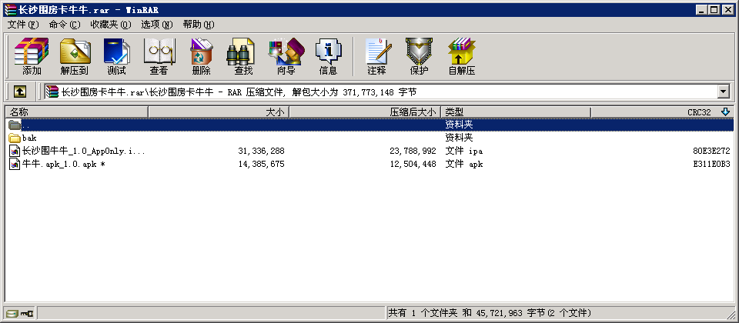Select the bak folder entry
Image resolution: width=739 pixels, height=323 pixels.
point(29,138)
